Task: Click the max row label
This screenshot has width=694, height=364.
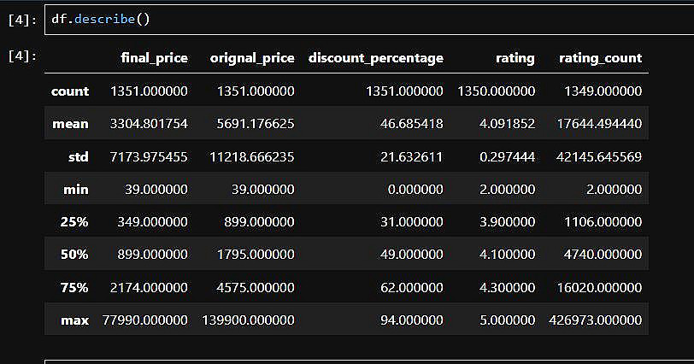Action: click(74, 320)
